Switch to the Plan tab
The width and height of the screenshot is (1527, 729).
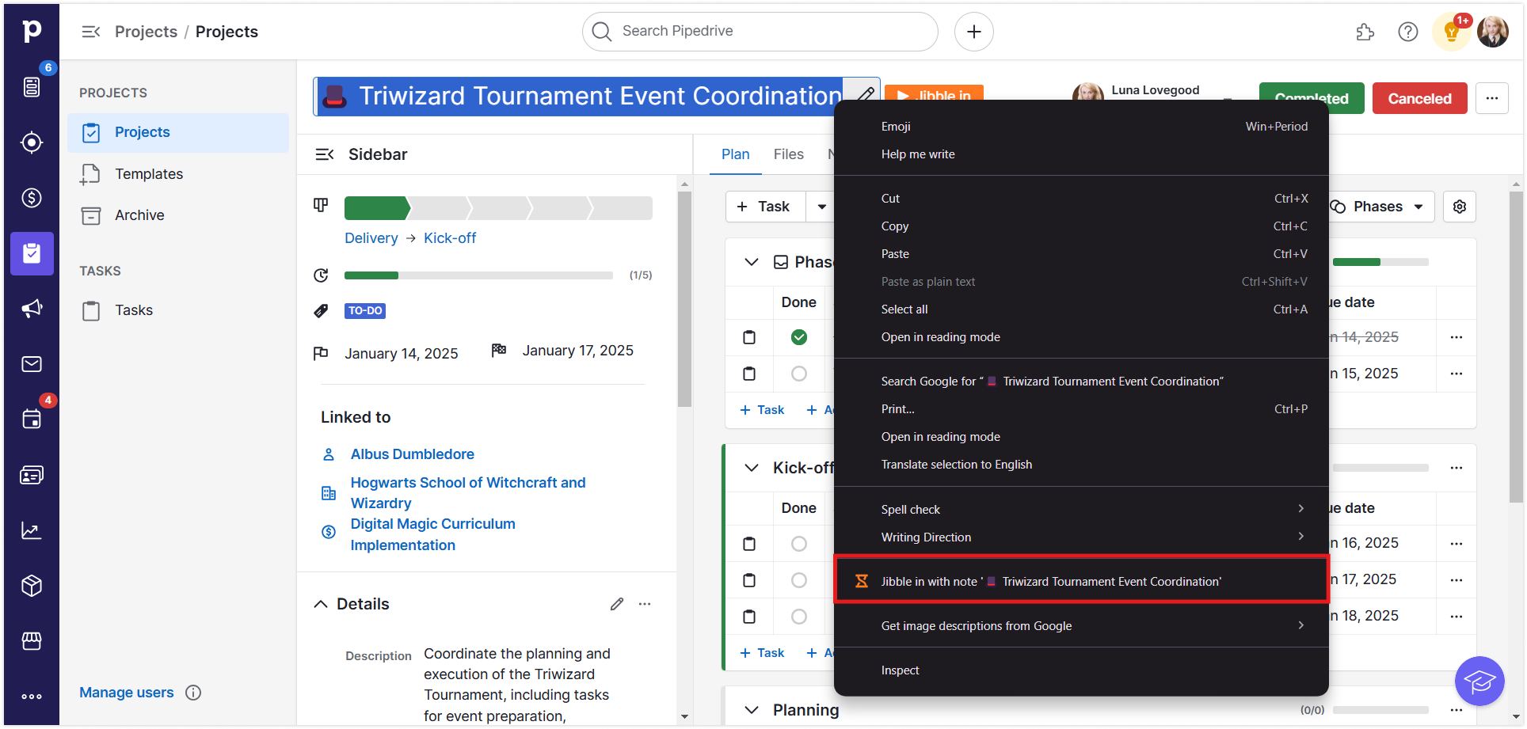click(x=735, y=154)
